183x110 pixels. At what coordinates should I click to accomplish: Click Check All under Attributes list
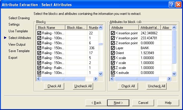128,86
